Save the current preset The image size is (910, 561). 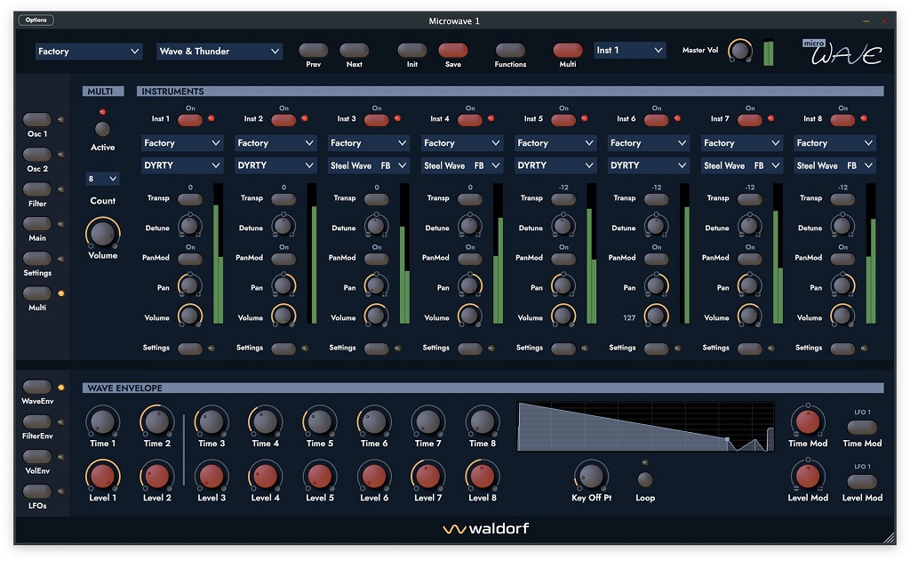click(453, 51)
